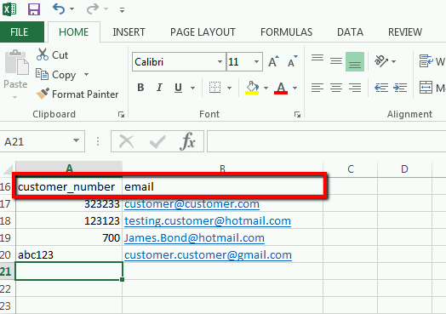Click the Cut scissors icon

pos(43,54)
